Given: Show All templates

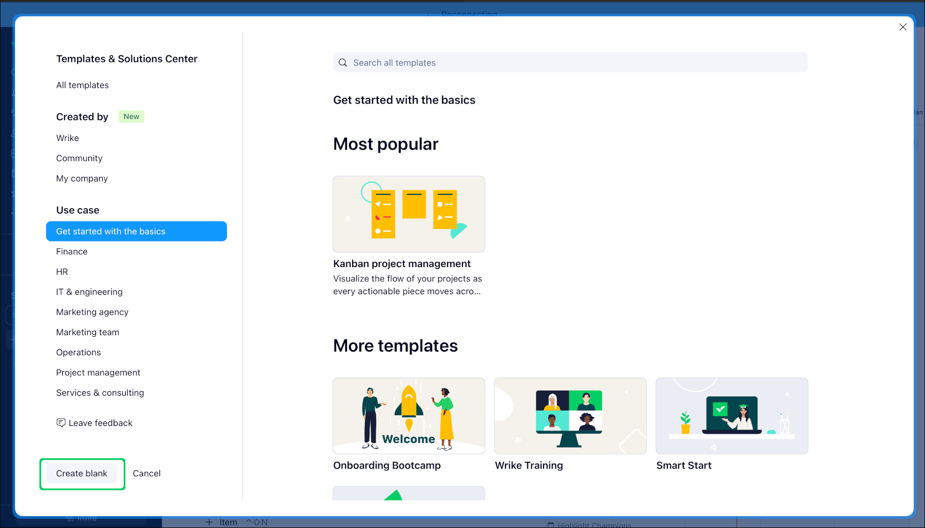Looking at the screenshot, I should click(x=82, y=85).
